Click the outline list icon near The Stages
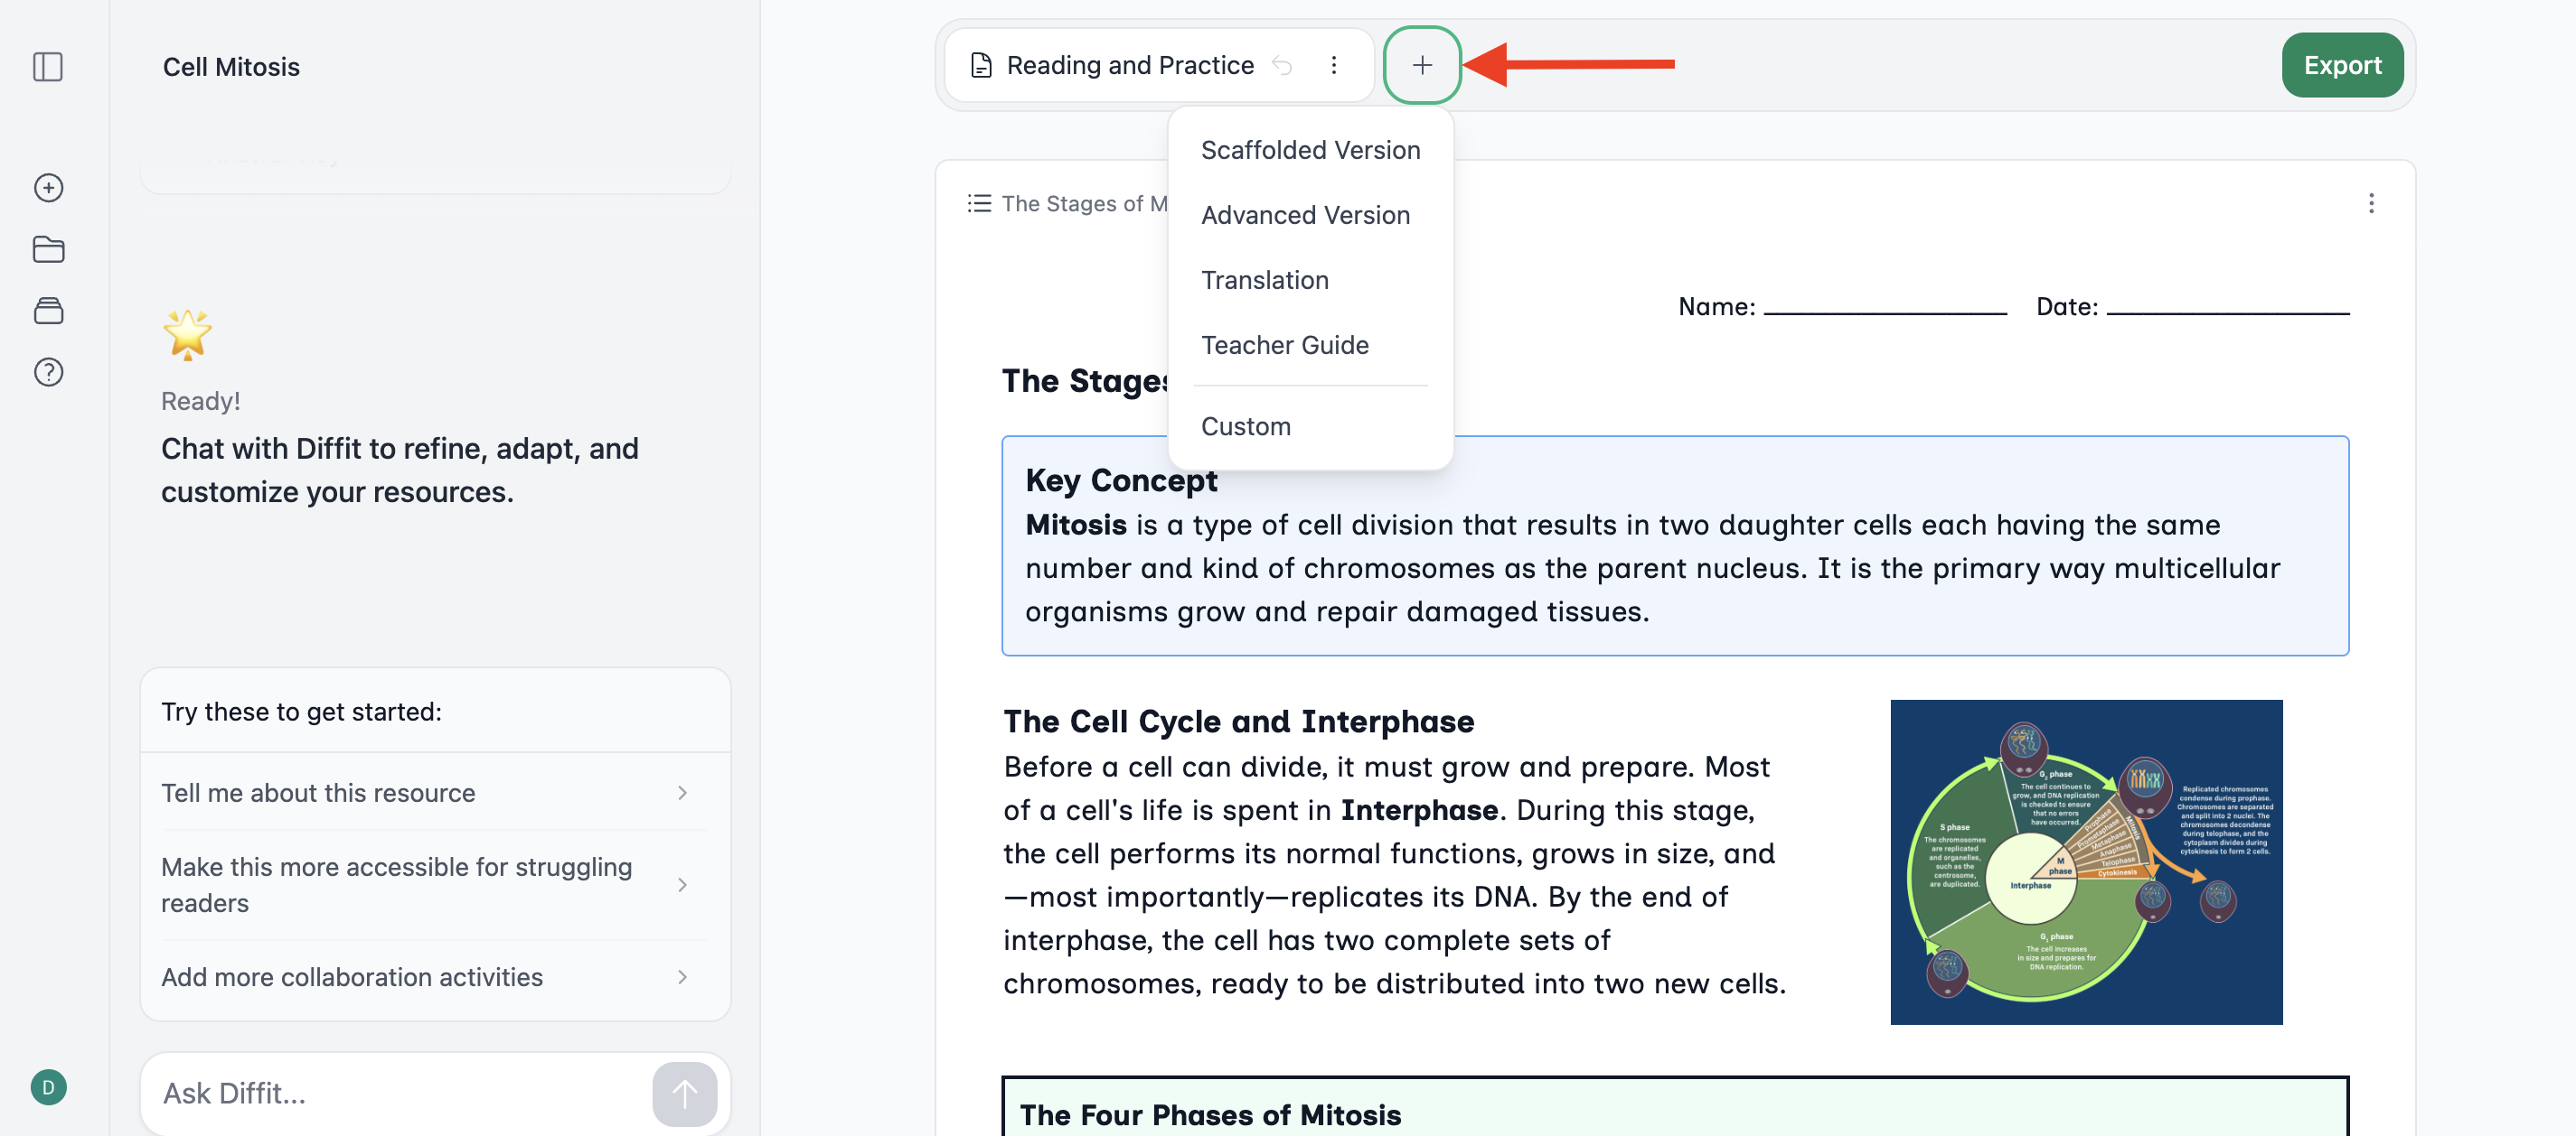The width and height of the screenshot is (2576, 1136). coord(979,204)
